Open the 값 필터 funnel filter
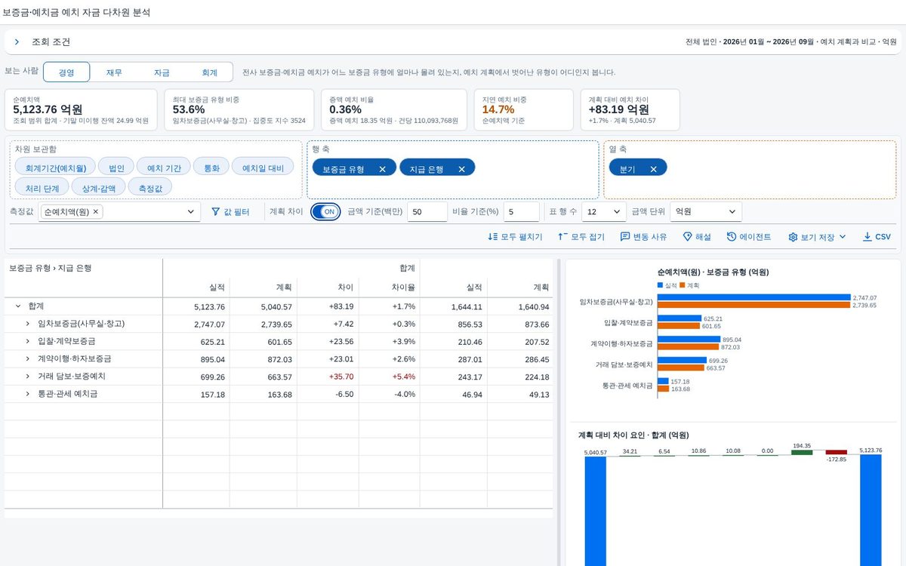906x566 pixels. point(215,212)
